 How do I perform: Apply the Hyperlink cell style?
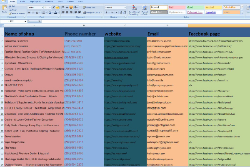[x=212, y=12]
